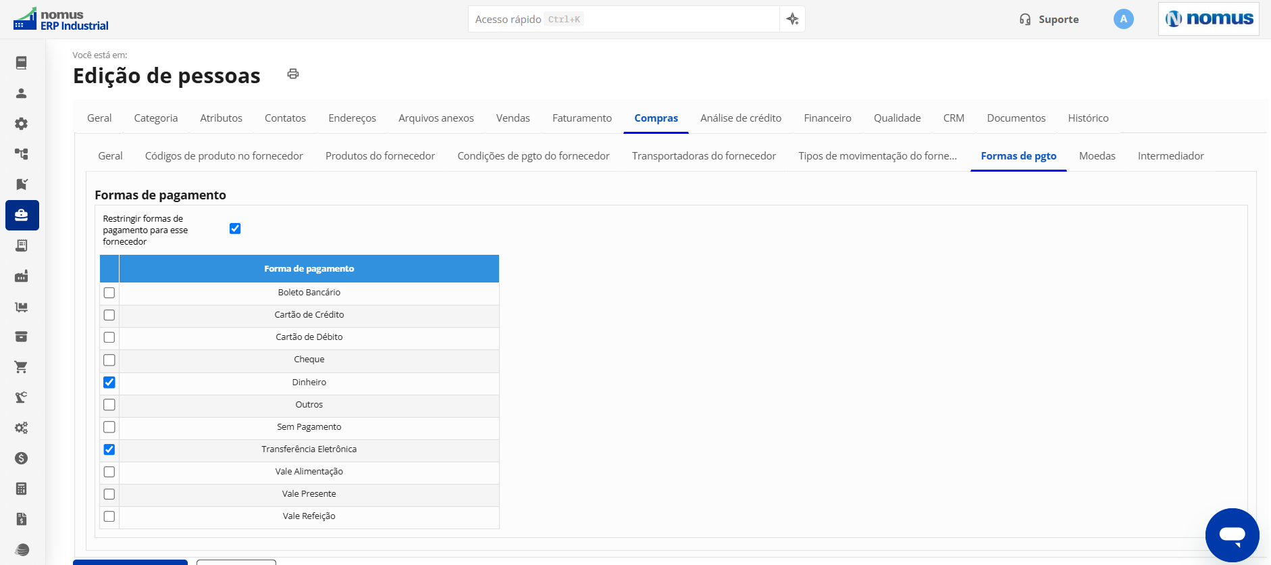
Task: Check the Cheque payment option
Action: click(109, 360)
